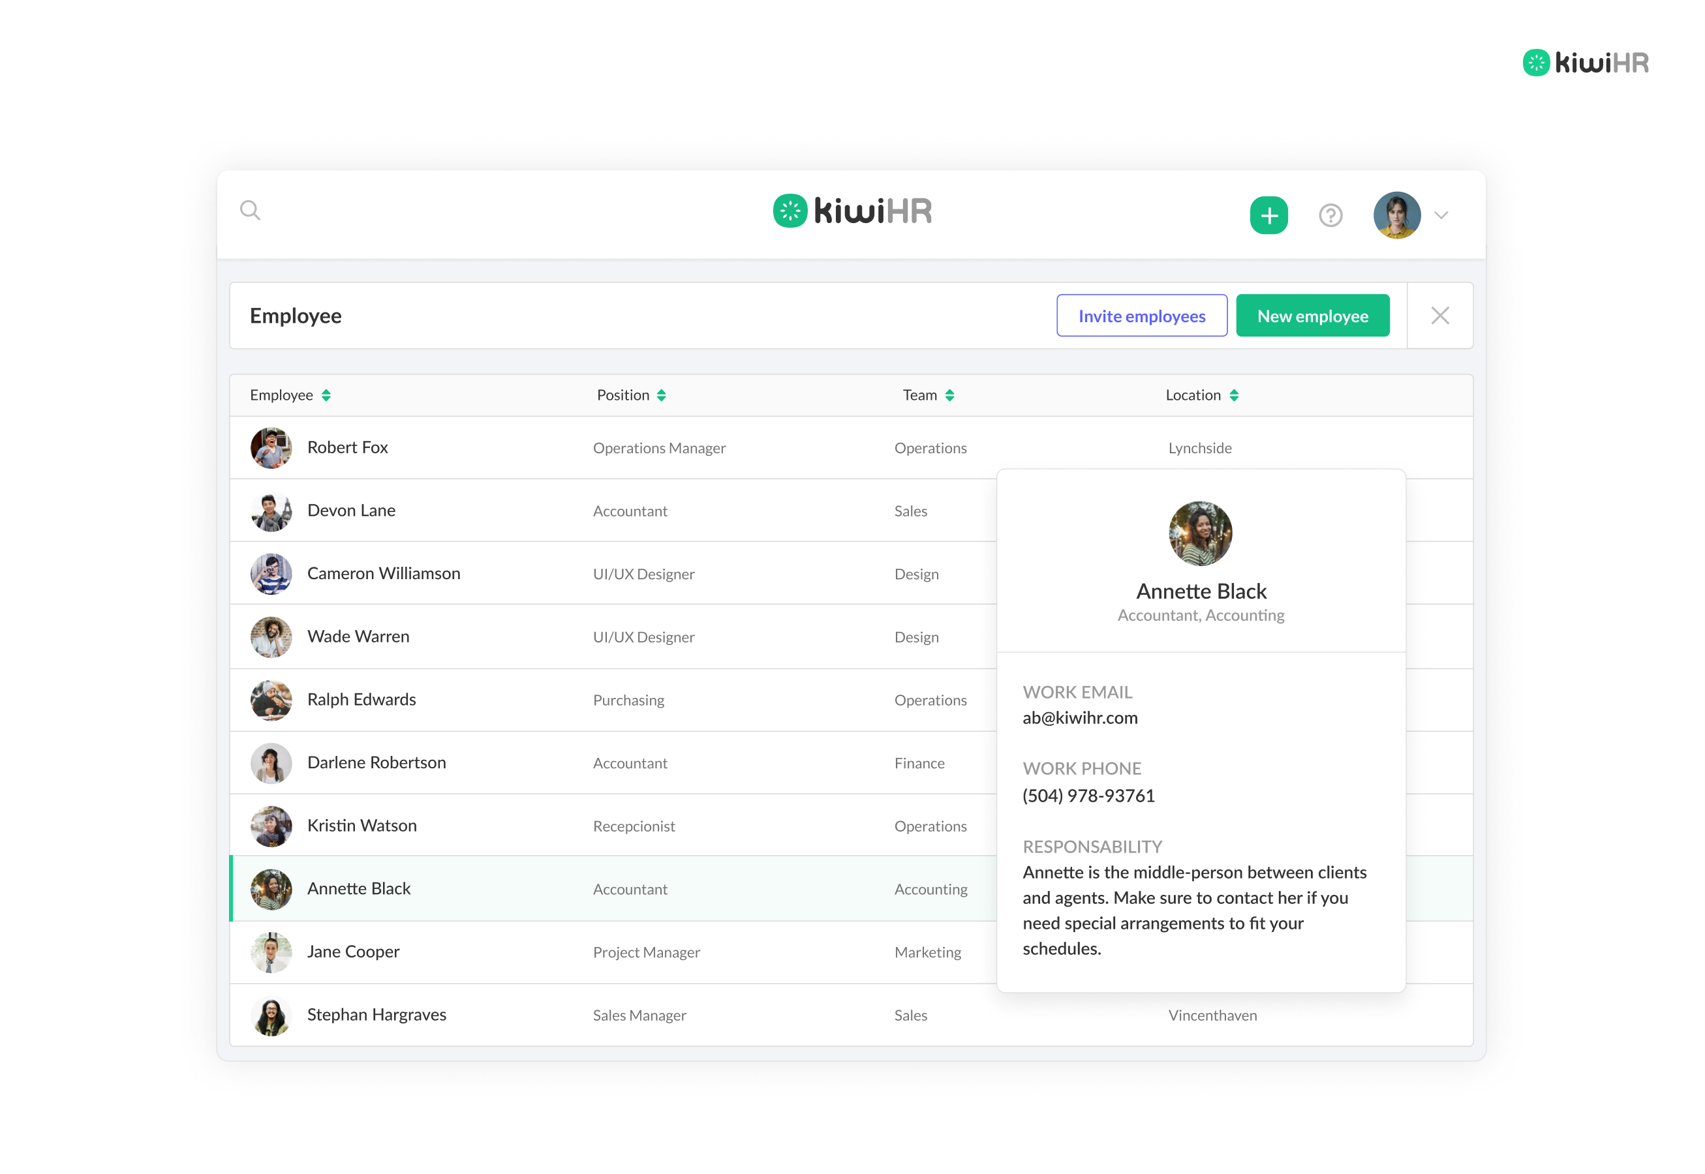
Task: Select Annette Black from employee list
Action: click(x=359, y=888)
